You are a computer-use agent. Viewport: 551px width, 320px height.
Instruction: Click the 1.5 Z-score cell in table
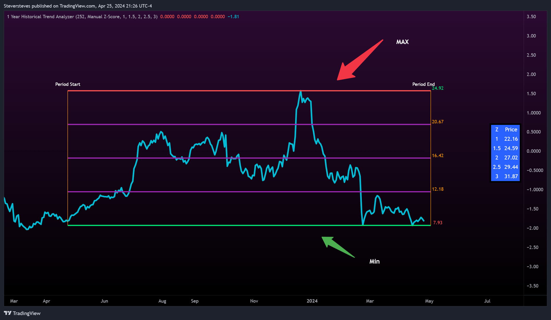point(497,148)
